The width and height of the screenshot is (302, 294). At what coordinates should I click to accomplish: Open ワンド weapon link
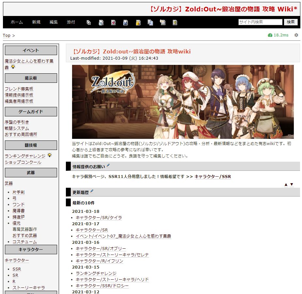(x=19, y=204)
